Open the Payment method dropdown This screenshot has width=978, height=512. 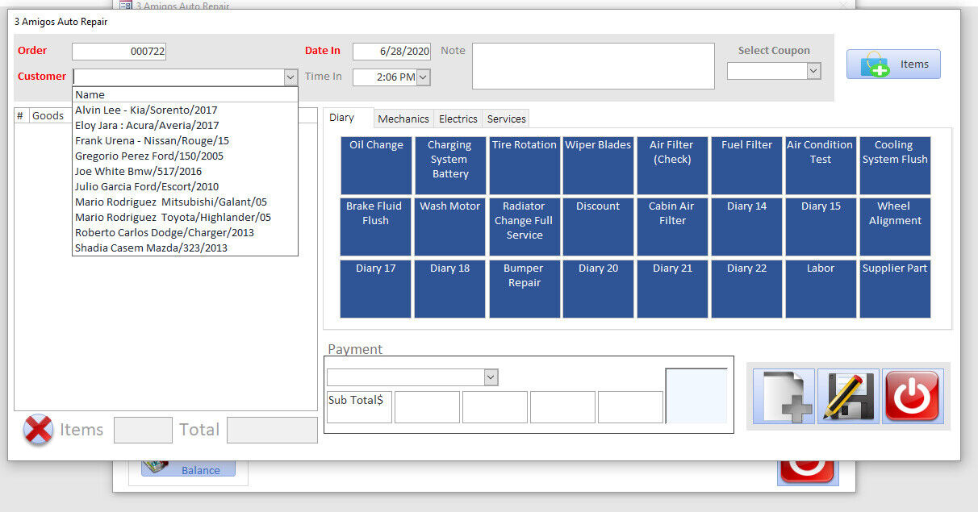[491, 377]
